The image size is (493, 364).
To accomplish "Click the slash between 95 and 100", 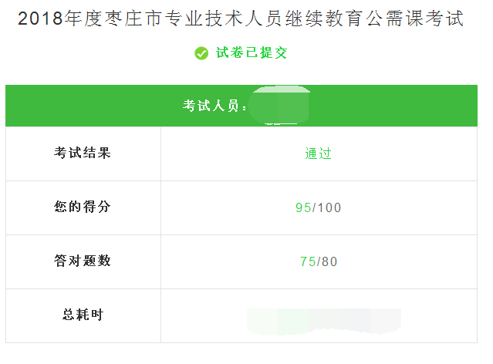I will point(314,207).
